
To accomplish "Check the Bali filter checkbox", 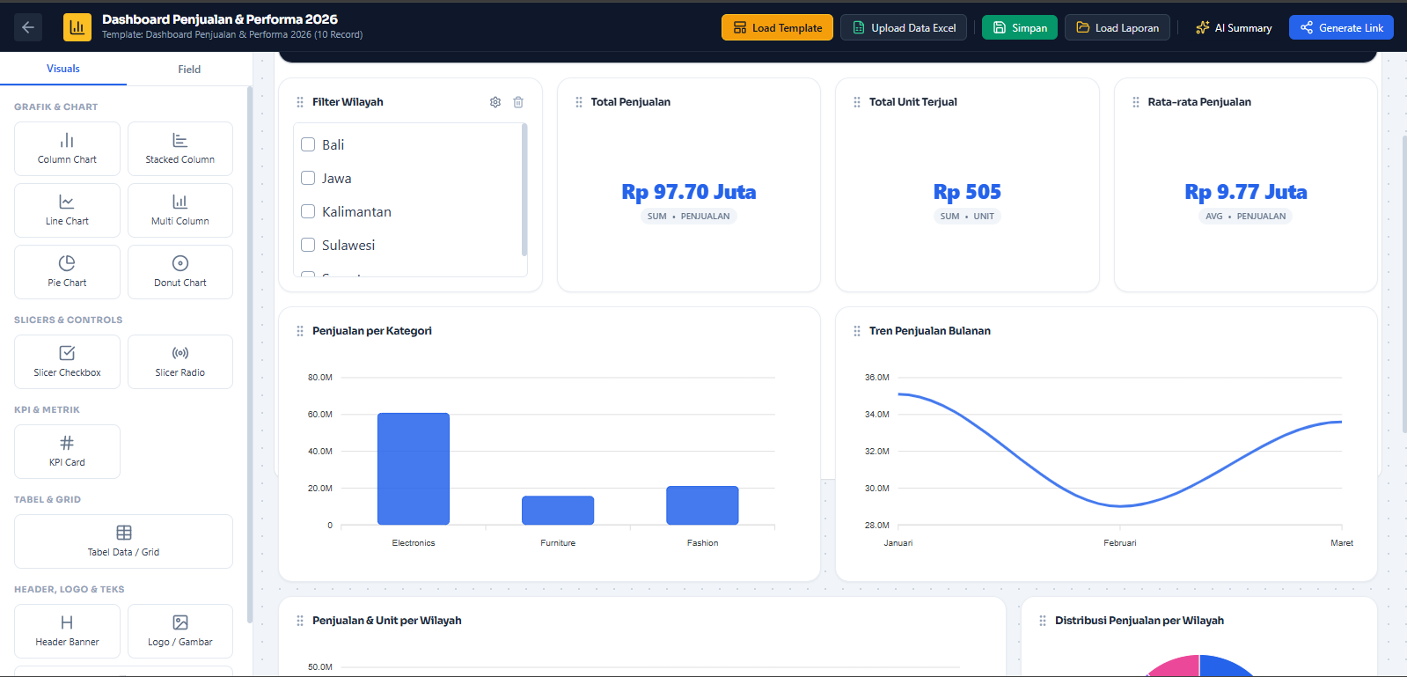I will point(308,144).
